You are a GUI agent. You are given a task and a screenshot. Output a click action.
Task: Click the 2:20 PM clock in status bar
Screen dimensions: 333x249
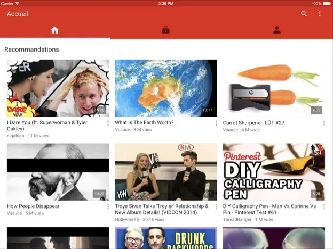(x=166, y=3)
